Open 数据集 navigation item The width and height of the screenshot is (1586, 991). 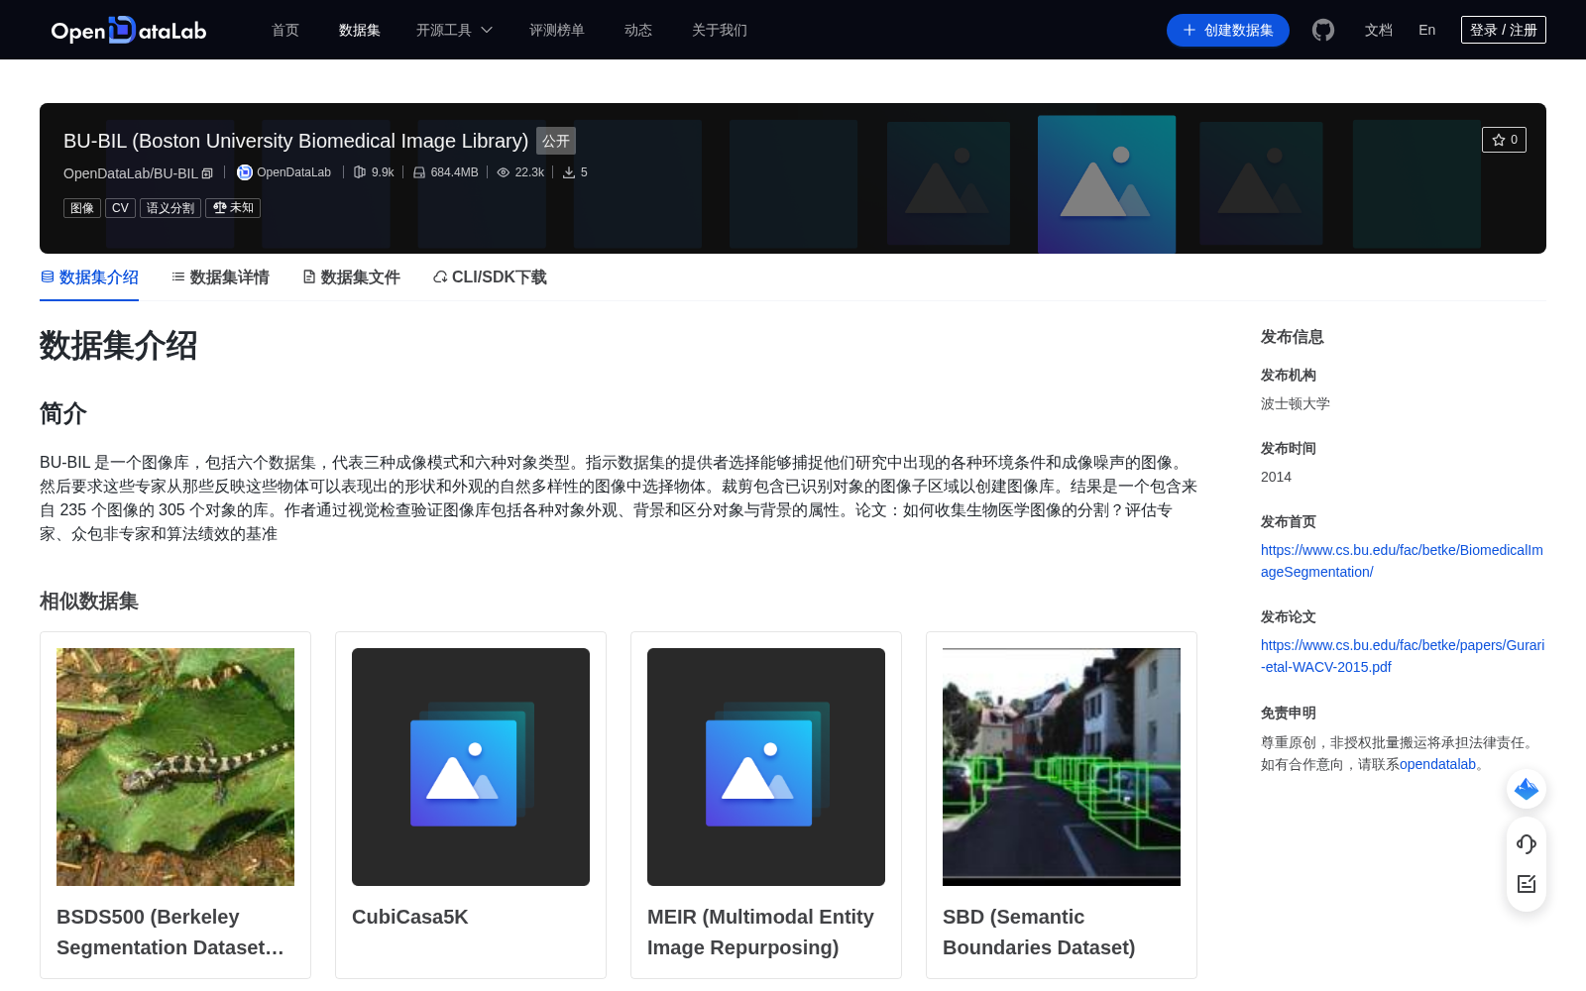[x=360, y=30]
